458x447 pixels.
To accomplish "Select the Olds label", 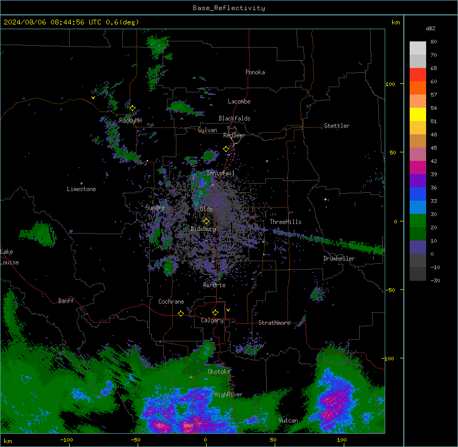I will 206,209.
